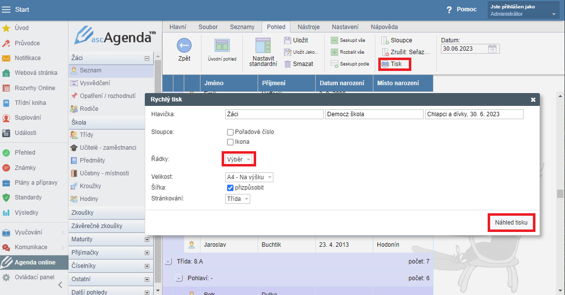Open the Agenda online sidebar item

(x=34, y=262)
